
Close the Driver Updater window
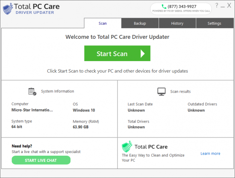[229, 5]
